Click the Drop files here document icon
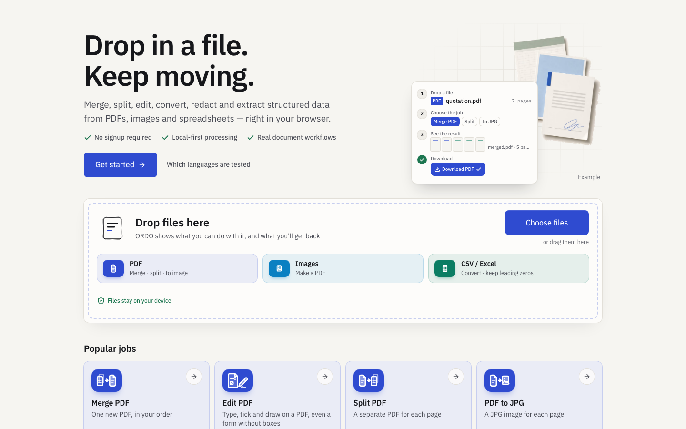Screen dimensions: 686x429 (x=112, y=228)
